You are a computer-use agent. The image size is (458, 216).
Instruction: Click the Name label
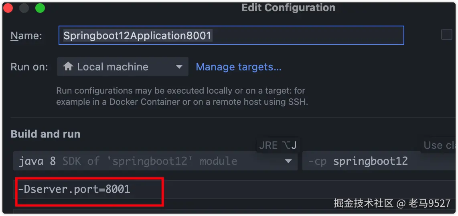coord(26,36)
